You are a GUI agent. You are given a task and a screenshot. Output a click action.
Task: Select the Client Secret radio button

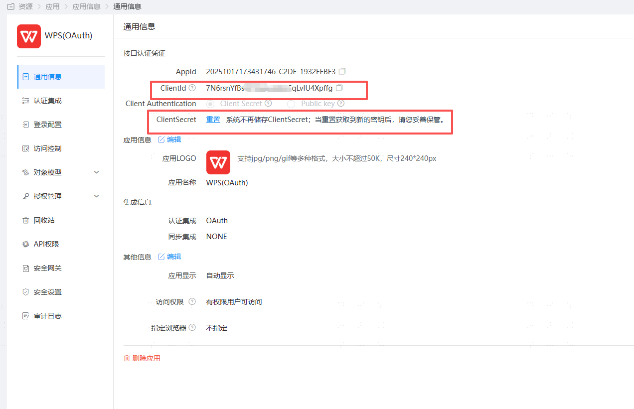[x=210, y=104]
